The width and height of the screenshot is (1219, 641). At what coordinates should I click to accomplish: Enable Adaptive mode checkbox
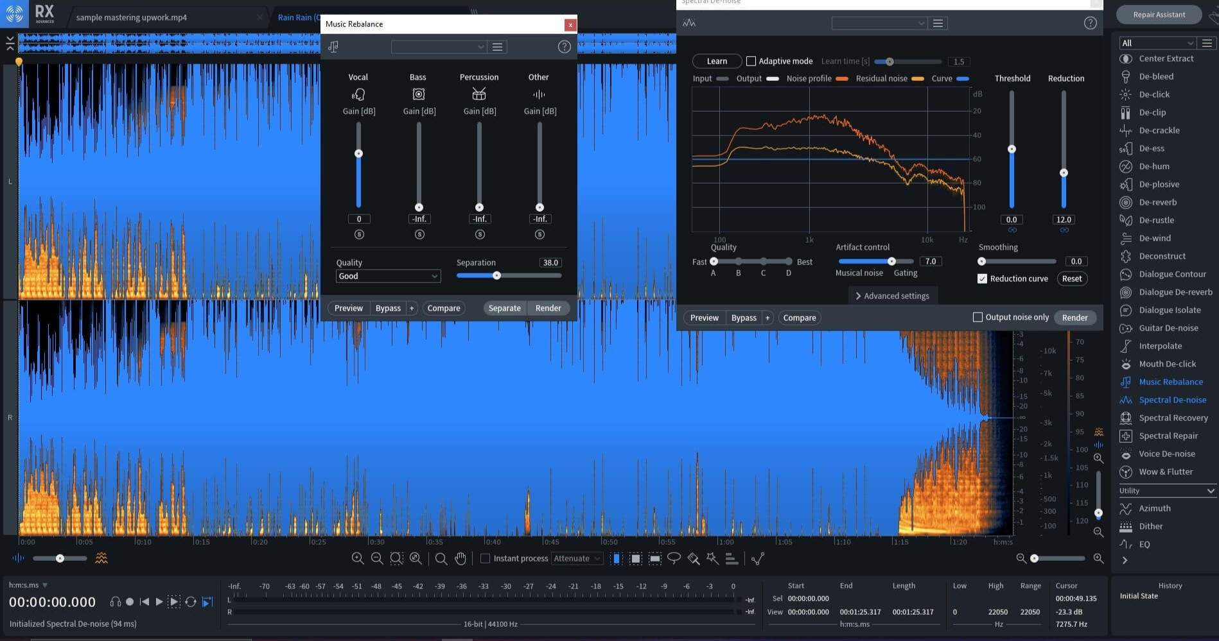tap(751, 62)
